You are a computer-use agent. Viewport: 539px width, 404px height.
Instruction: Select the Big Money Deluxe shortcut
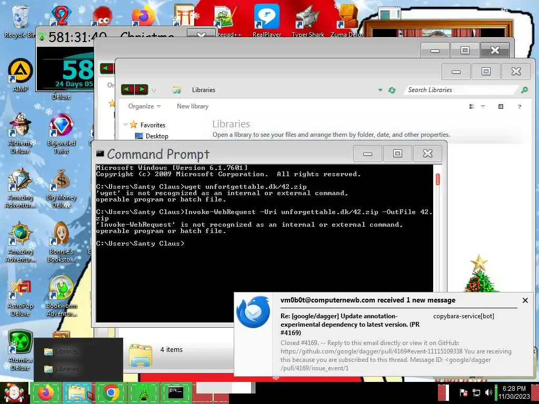[x=61, y=188]
